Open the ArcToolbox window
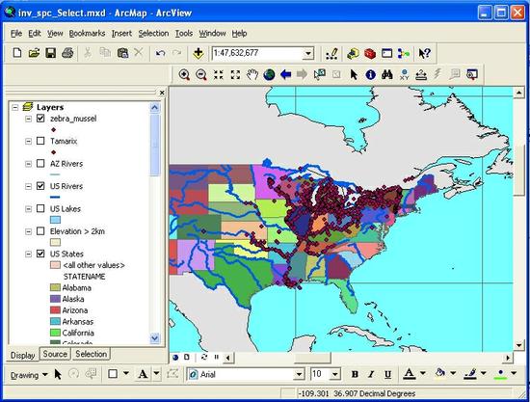Screen dimensions: 530x402 370,53
